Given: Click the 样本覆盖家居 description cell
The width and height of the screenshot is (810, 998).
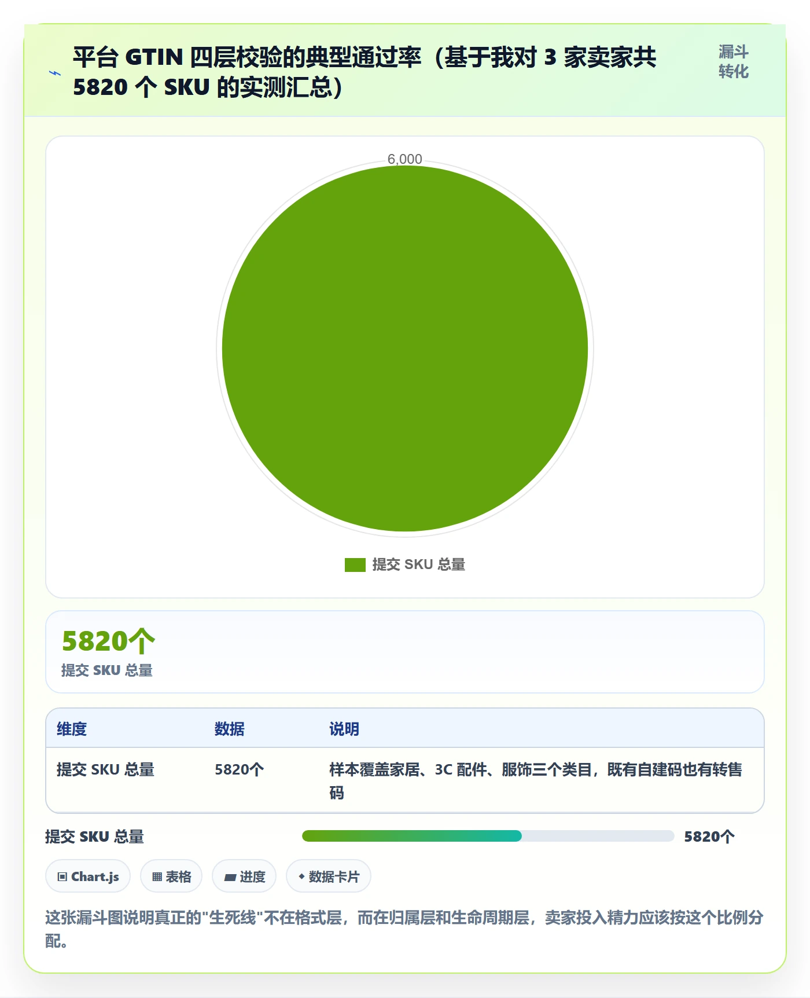Looking at the screenshot, I should pos(536,781).
